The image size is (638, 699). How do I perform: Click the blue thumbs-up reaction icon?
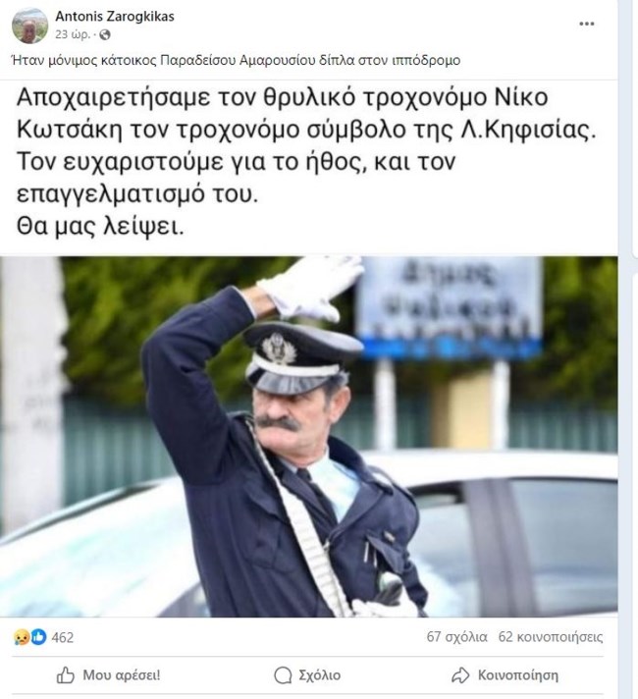[x=38, y=637]
